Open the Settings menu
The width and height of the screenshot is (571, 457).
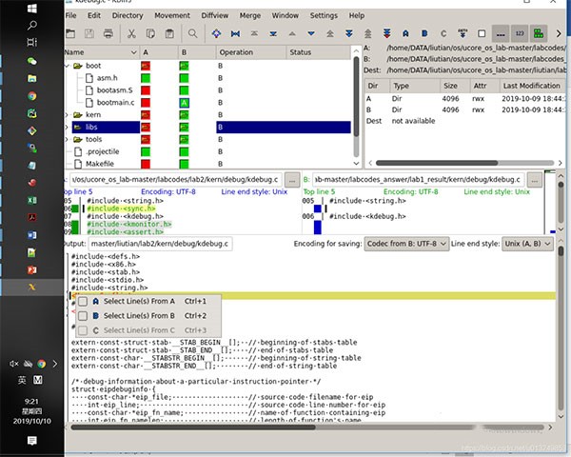point(324,15)
